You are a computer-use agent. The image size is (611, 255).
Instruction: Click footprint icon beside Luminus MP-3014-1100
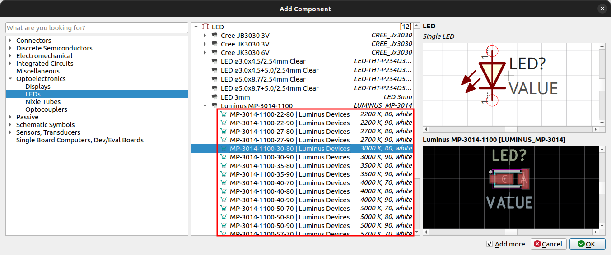tap(215, 106)
